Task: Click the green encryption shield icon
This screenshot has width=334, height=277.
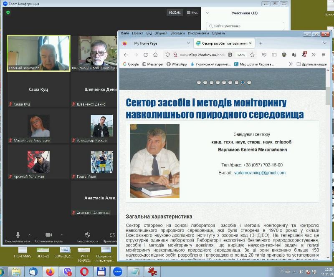Action: click(x=8, y=13)
